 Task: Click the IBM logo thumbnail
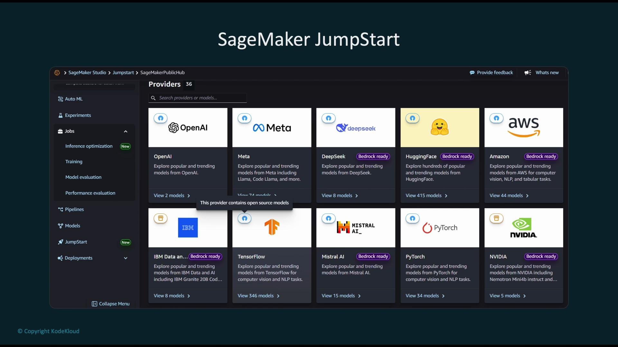188,228
